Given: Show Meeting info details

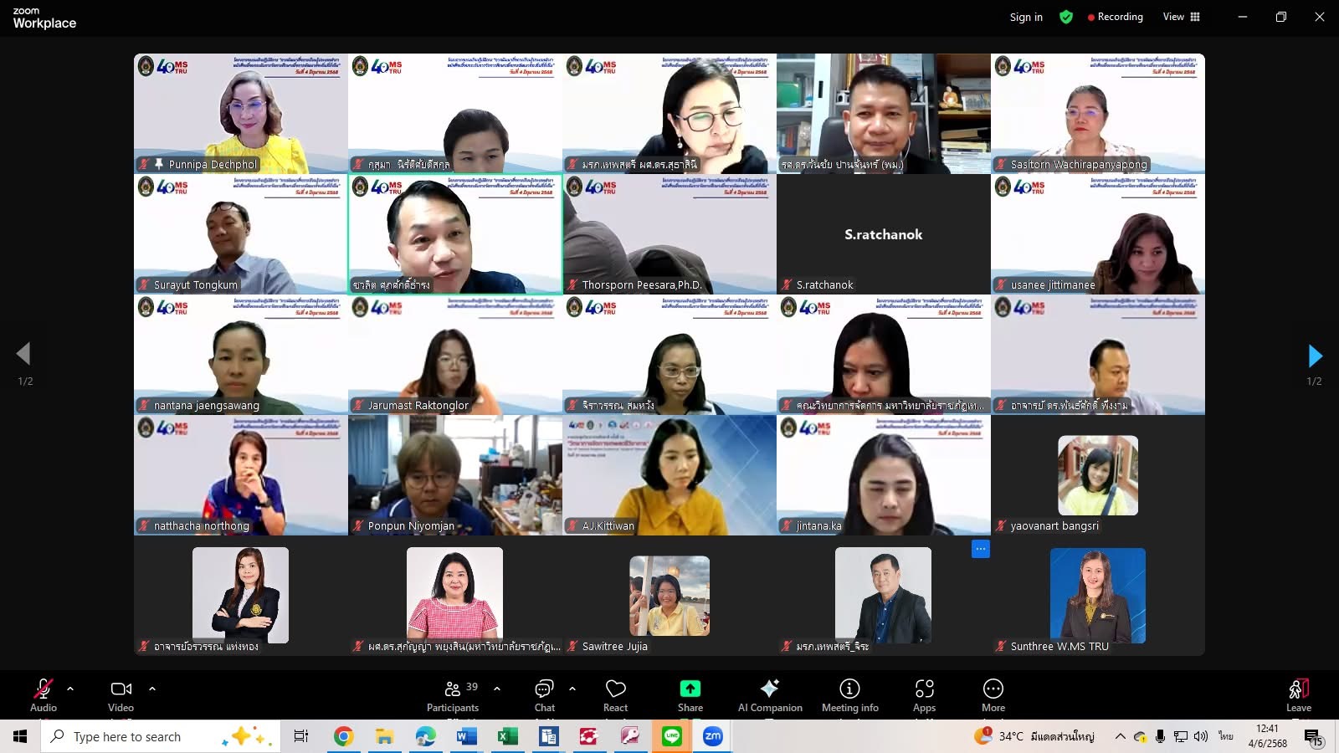Looking at the screenshot, I should [849, 694].
